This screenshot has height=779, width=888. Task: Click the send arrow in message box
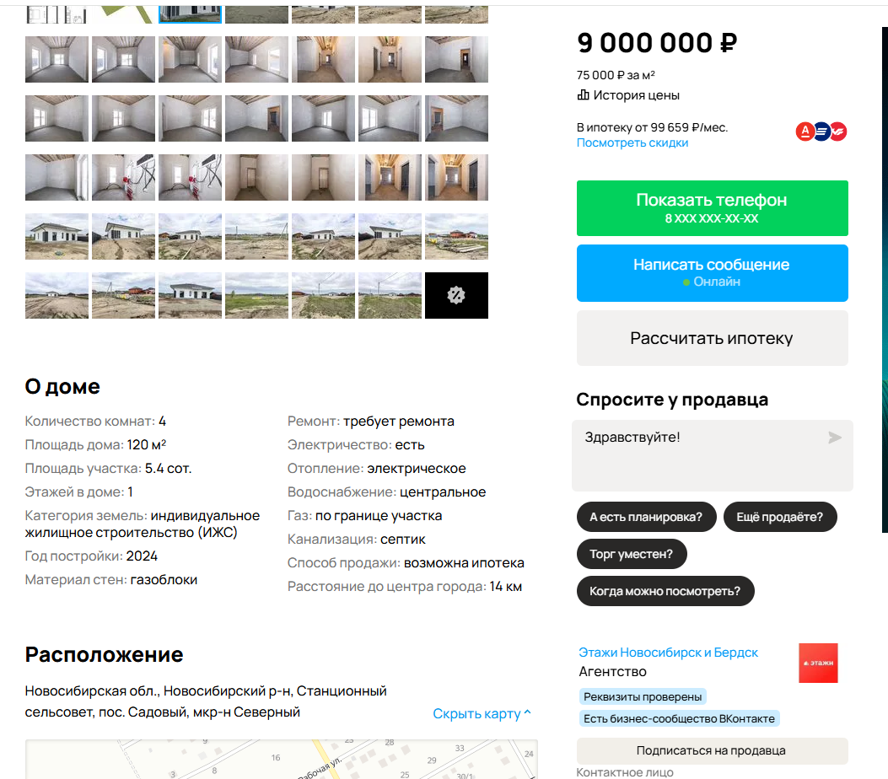pyautogui.click(x=834, y=437)
